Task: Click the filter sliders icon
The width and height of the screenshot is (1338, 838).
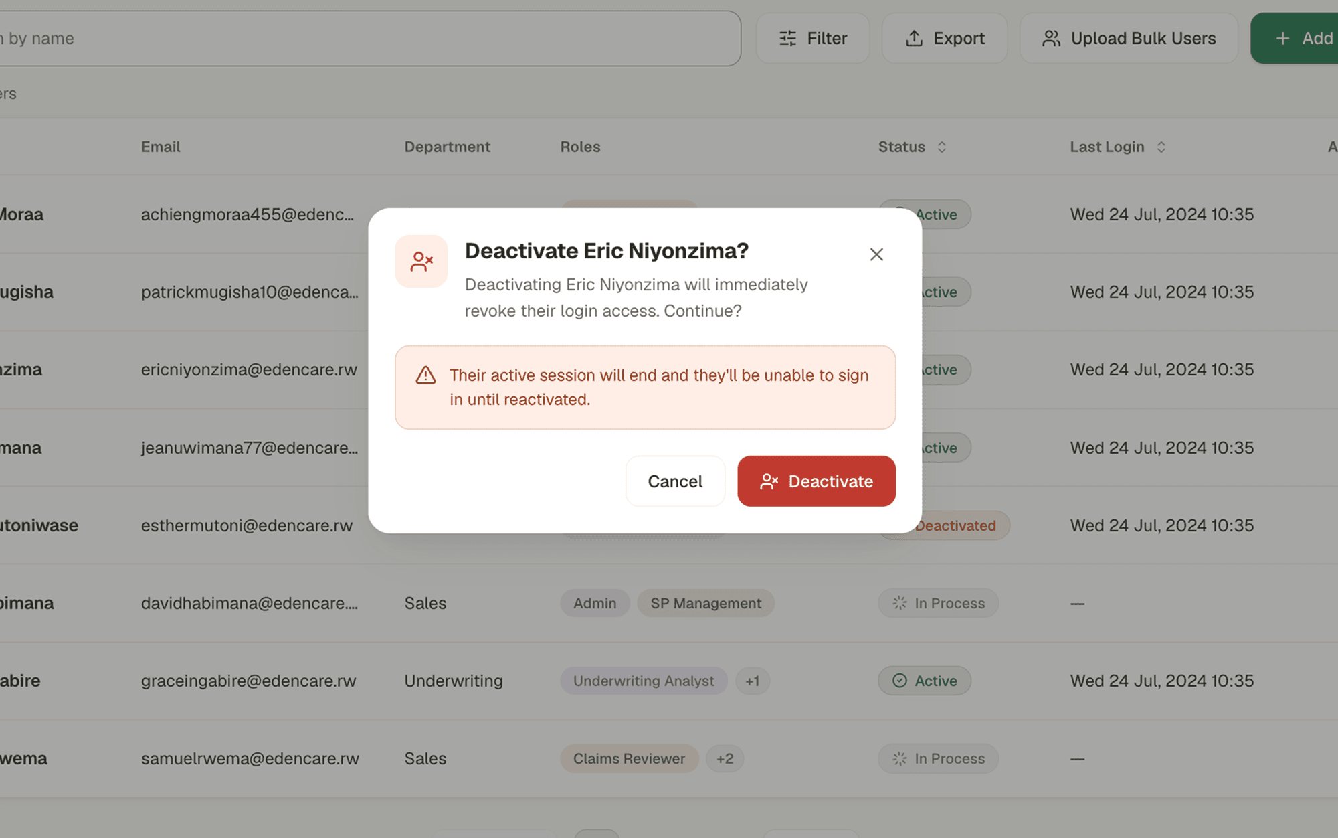Action: point(788,38)
